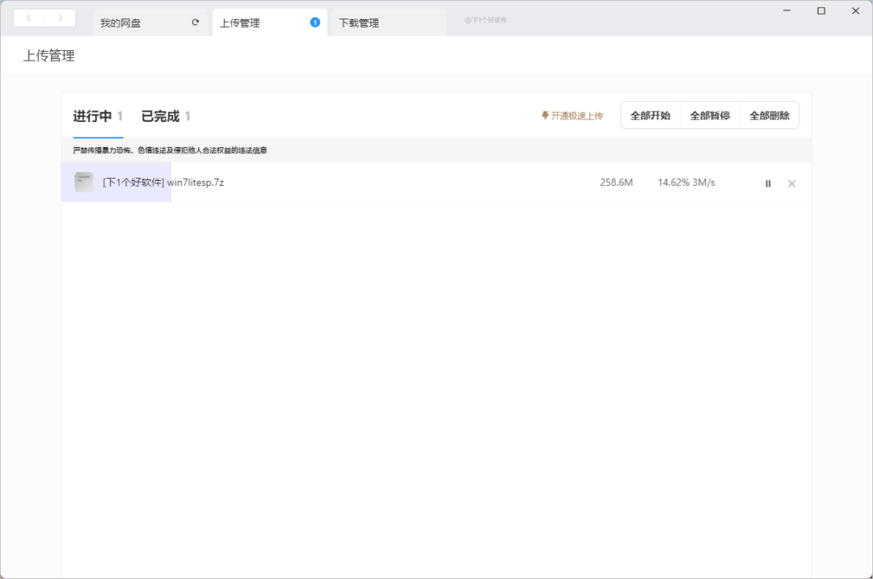Click the file icon for win7litesp.7z
This screenshot has height=579, width=873.
[84, 183]
